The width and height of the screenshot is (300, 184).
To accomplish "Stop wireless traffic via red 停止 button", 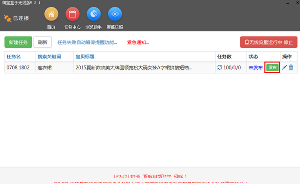I will coord(269,42).
